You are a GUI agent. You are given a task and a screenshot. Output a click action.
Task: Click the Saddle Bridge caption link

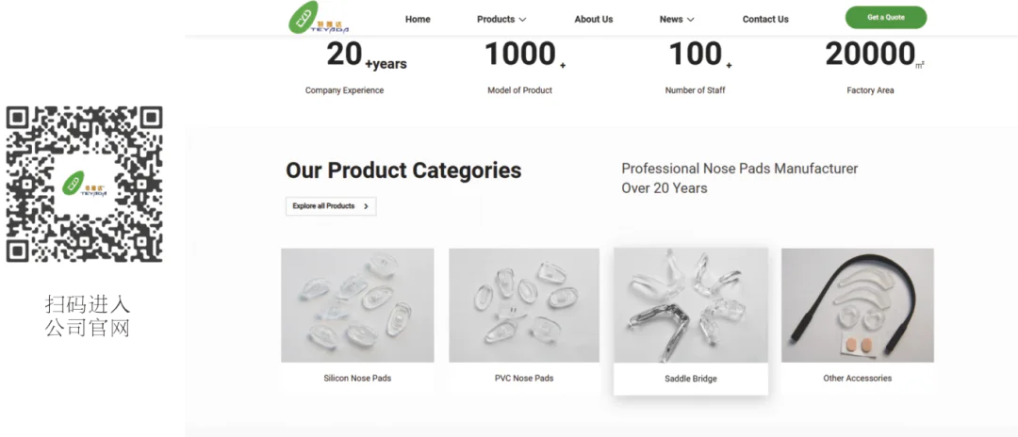(x=691, y=379)
